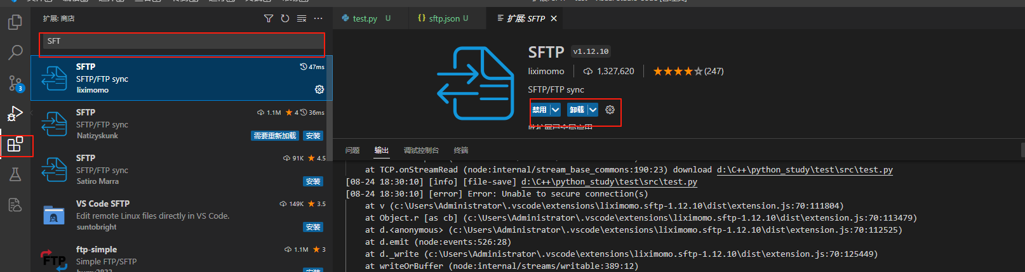Click the extension version v1.12.10 label

coord(591,51)
